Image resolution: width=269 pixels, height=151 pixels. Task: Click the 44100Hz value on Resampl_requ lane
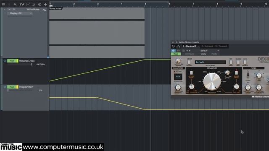[41, 64]
